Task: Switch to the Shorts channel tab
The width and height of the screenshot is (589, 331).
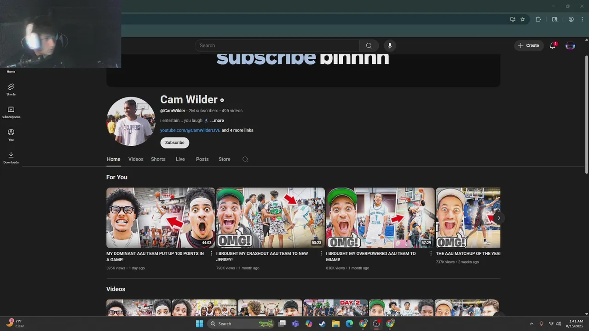Action: [x=158, y=159]
